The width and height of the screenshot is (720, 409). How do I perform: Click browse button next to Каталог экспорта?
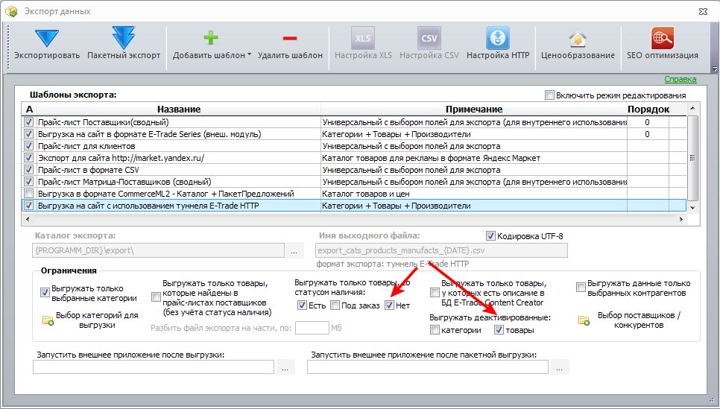(294, 250)
